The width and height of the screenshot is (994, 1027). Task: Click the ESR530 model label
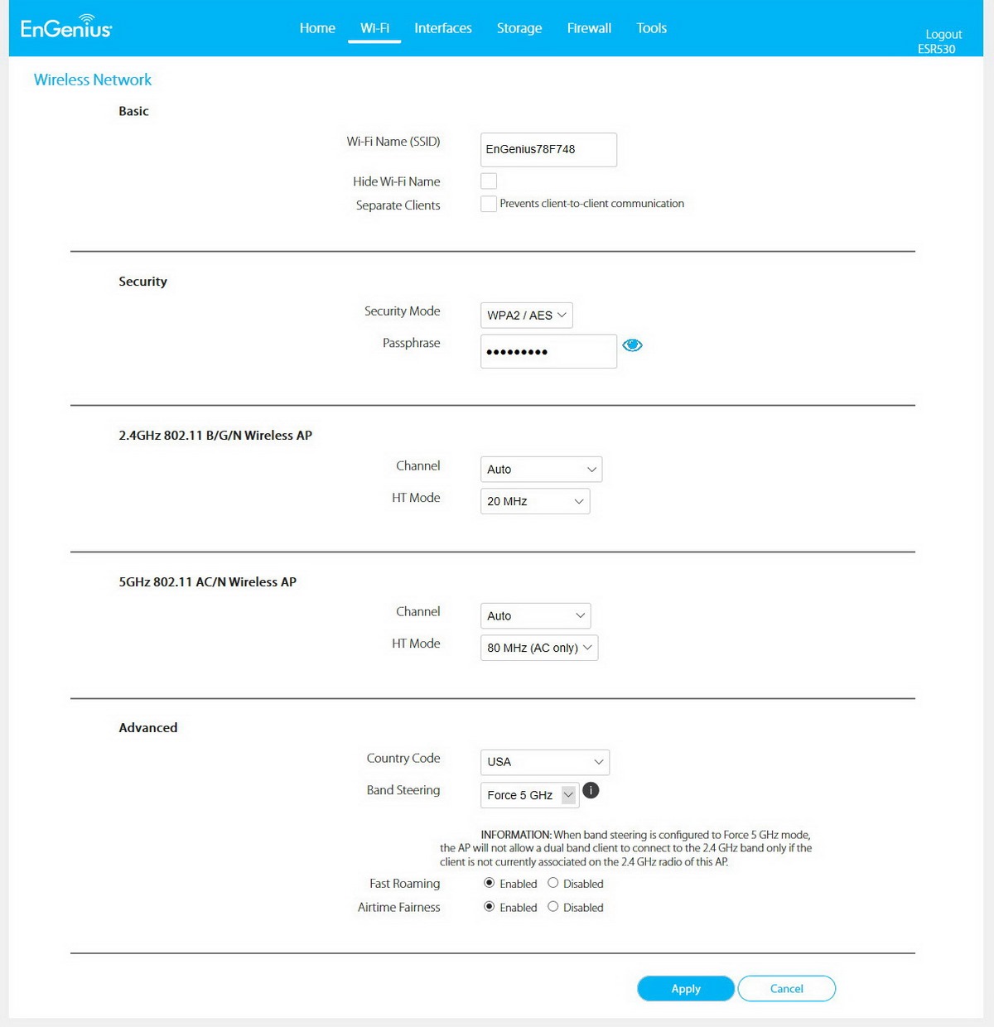[937, 49]
